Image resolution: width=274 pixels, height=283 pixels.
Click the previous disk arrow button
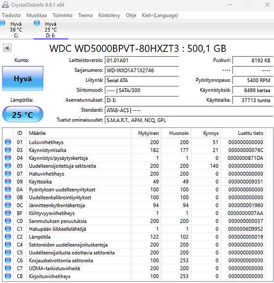click(7, 48)
